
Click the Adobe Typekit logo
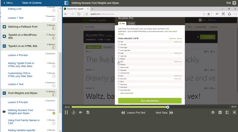(x=95, y=20)
